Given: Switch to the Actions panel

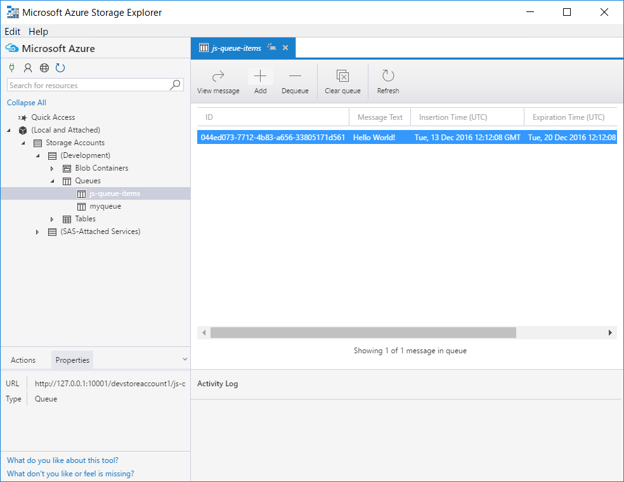Looking at the screenshot, I should click(24, 360).
